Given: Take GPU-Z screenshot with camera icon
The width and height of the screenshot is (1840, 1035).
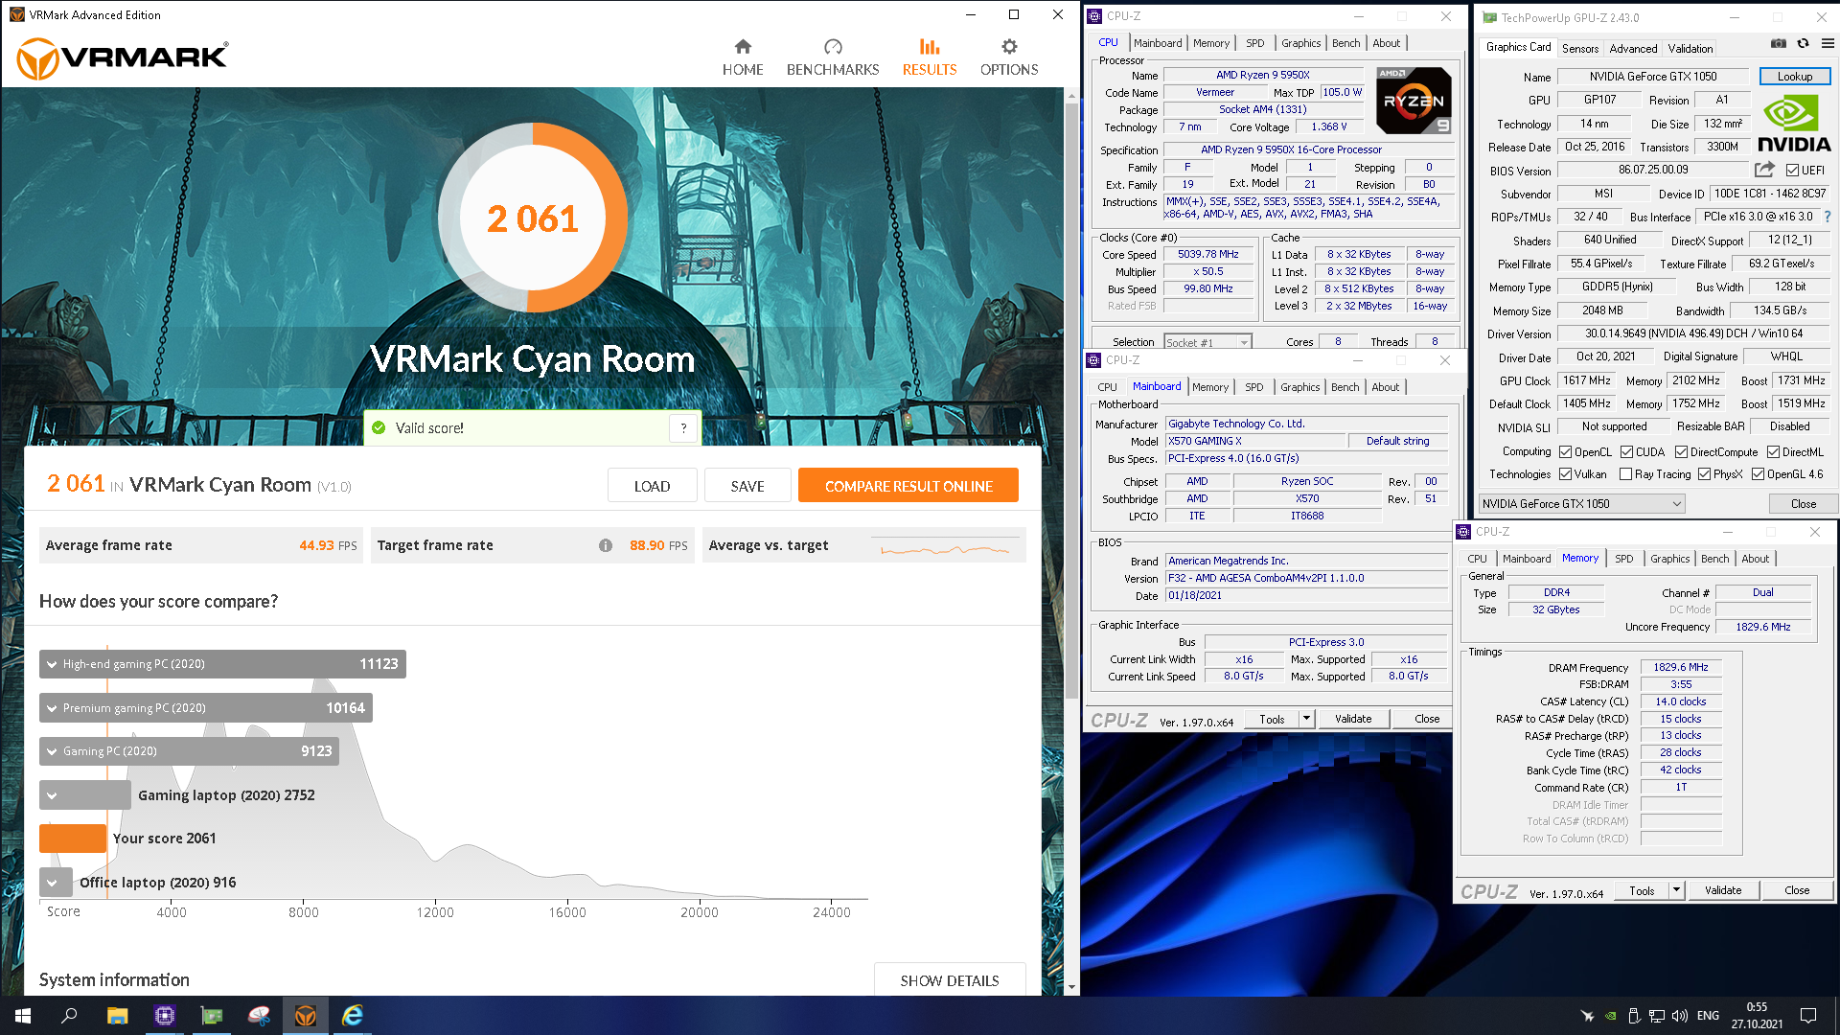Looking at the screenshot, I should tap(1779, 43).
